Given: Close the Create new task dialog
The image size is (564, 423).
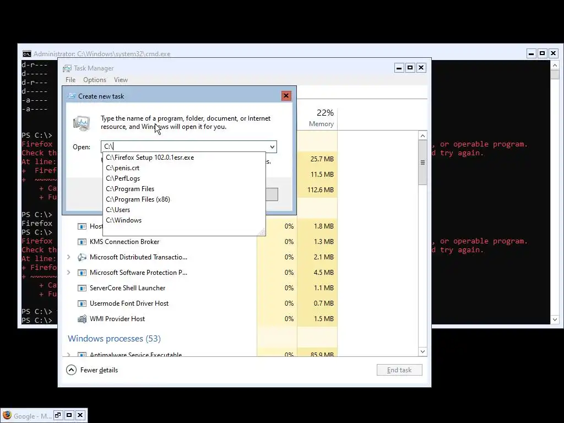Looking at the screenshot, I should pyautogui.click(x=286, y=96).
